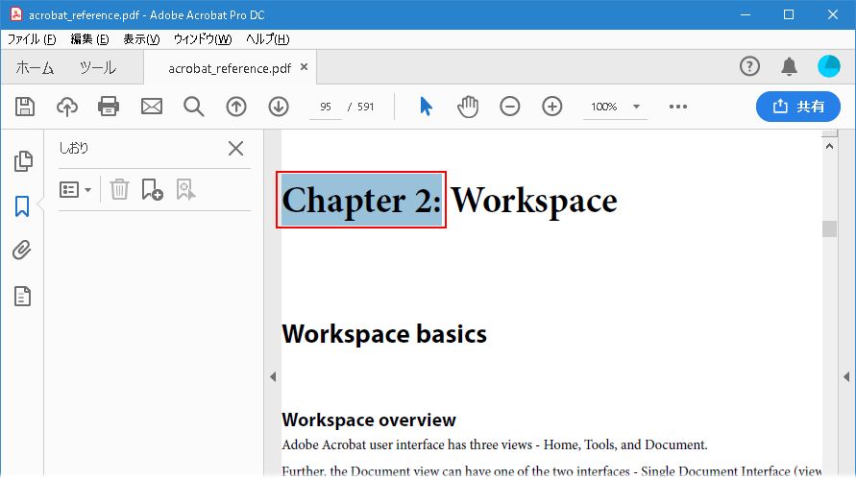Switch to the ホーム tab
Image resolution: width=856 pixels, height=480 pixels.
35,67
